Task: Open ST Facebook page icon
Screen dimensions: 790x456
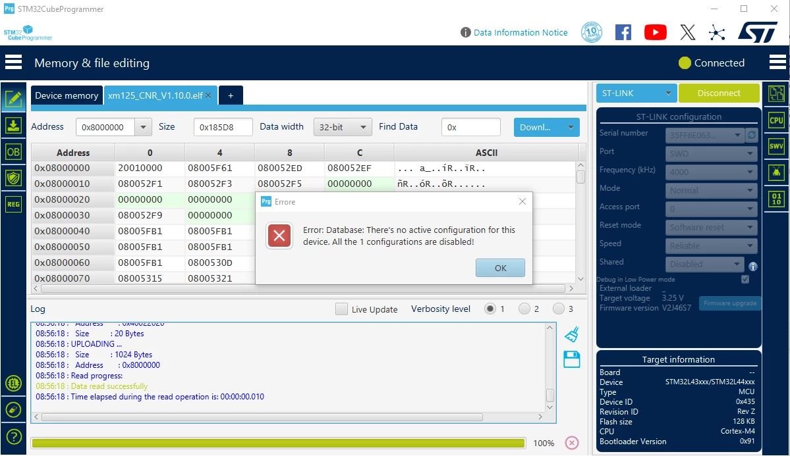Action: [x=623, y=33]
